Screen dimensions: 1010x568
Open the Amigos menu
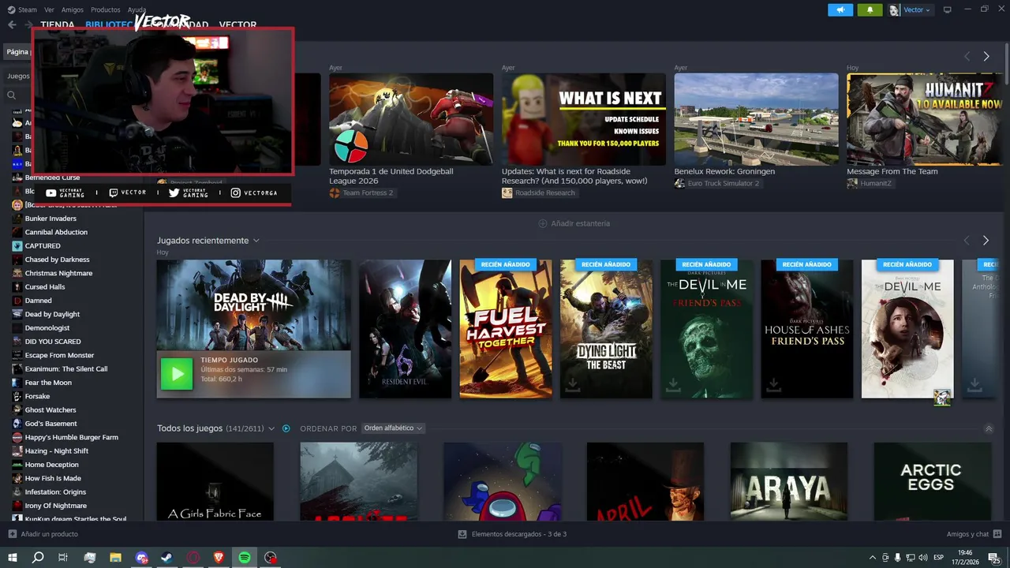click(73, 9)
